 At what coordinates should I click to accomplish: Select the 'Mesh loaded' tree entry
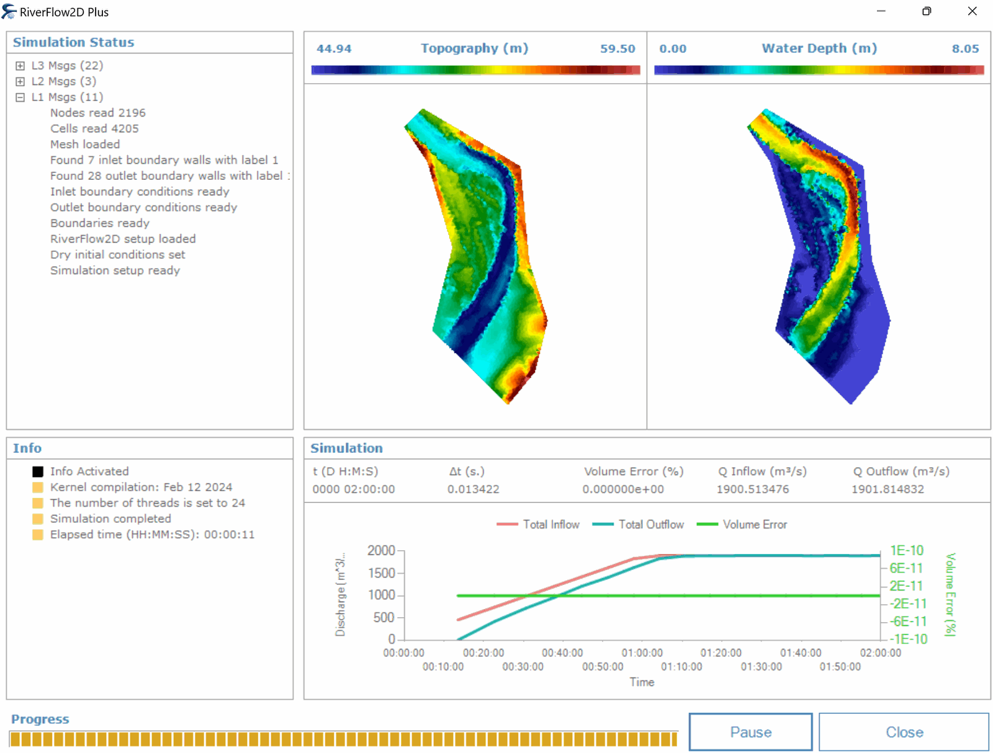85,145
